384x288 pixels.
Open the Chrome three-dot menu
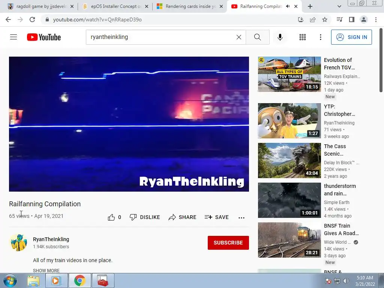[376, 19]
